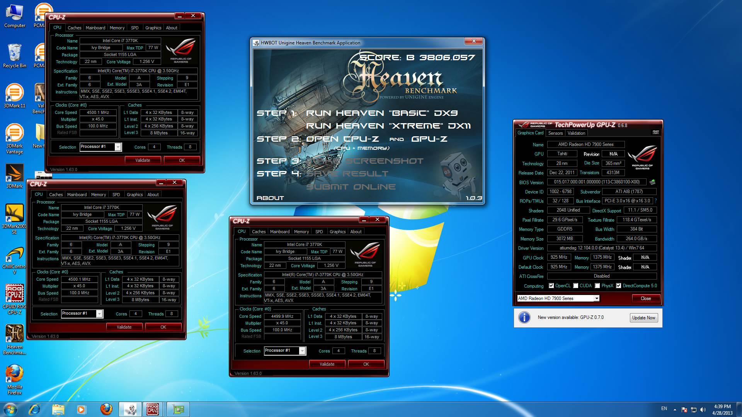This screenshot has width=742, height=417.
Task: Open the Computer desktop icon
Action: (x=15, y=16)
